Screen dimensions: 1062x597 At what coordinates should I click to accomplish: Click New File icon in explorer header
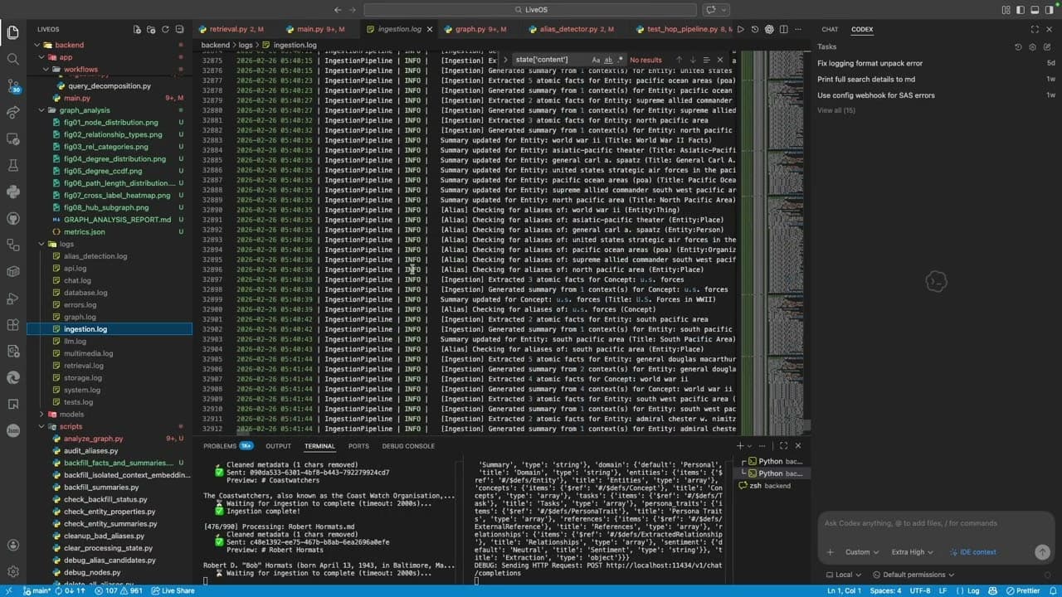[x=138, y=29]
